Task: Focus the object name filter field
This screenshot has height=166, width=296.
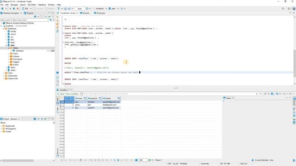Action: [x=24, y=20]
